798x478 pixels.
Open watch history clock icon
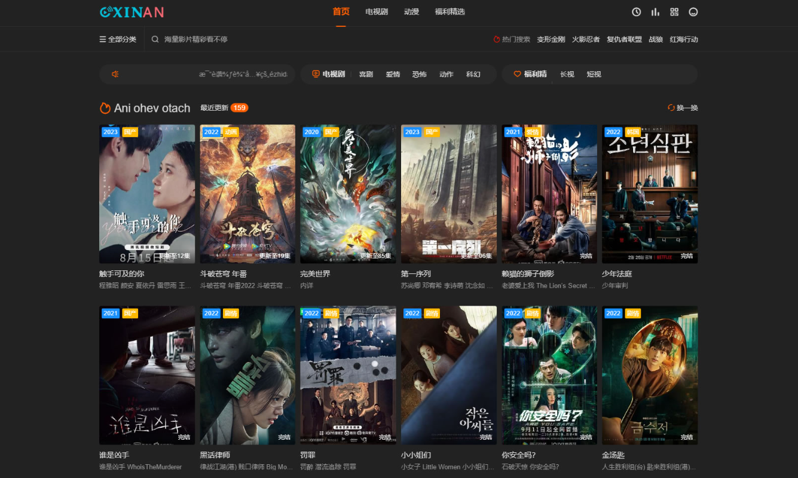point(637,12)
